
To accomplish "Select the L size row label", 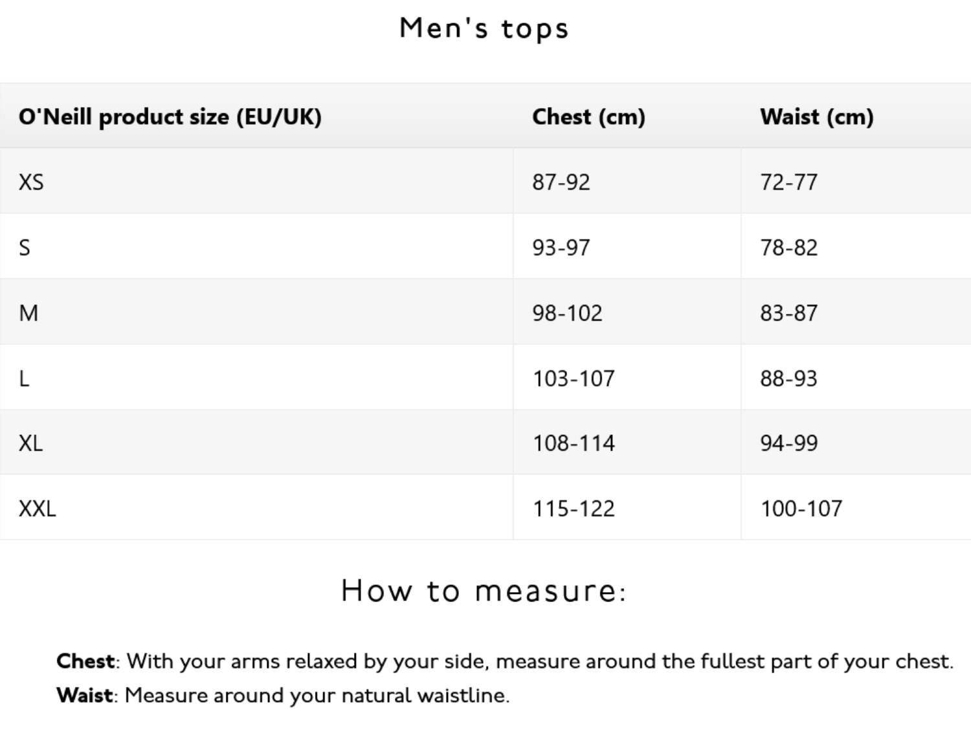I will pyautogui.click(x=24, y=378).
